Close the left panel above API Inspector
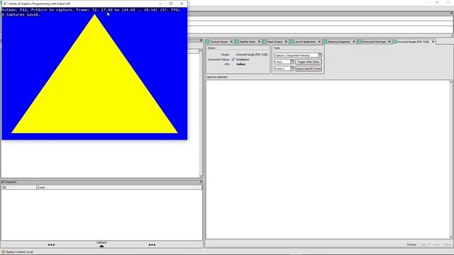This screenshot has height=255, width=454. pos(201,40)
